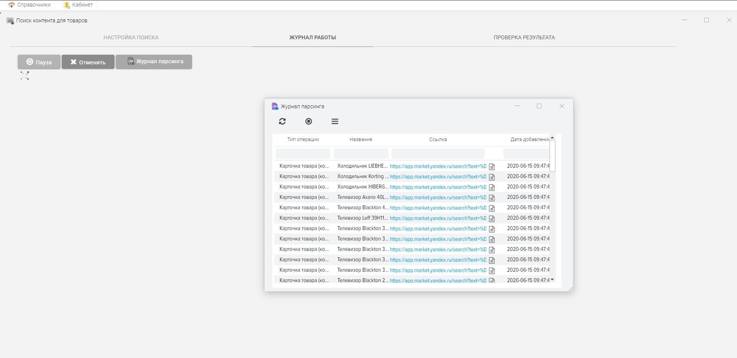This screenshot has height=358, width=737.
Task: Minimize the Журнал парсинга dialog
Action: point(517,106)
